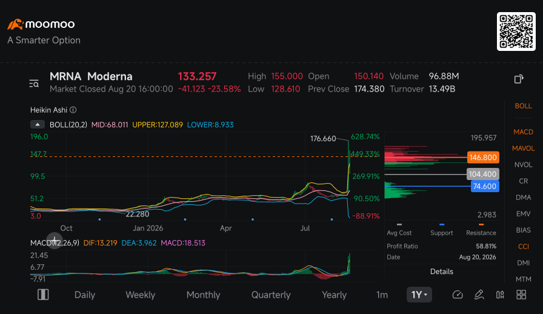Toggle the MACD indicator
The width and height of the screenshot is (543, 314).
[523, 132]
